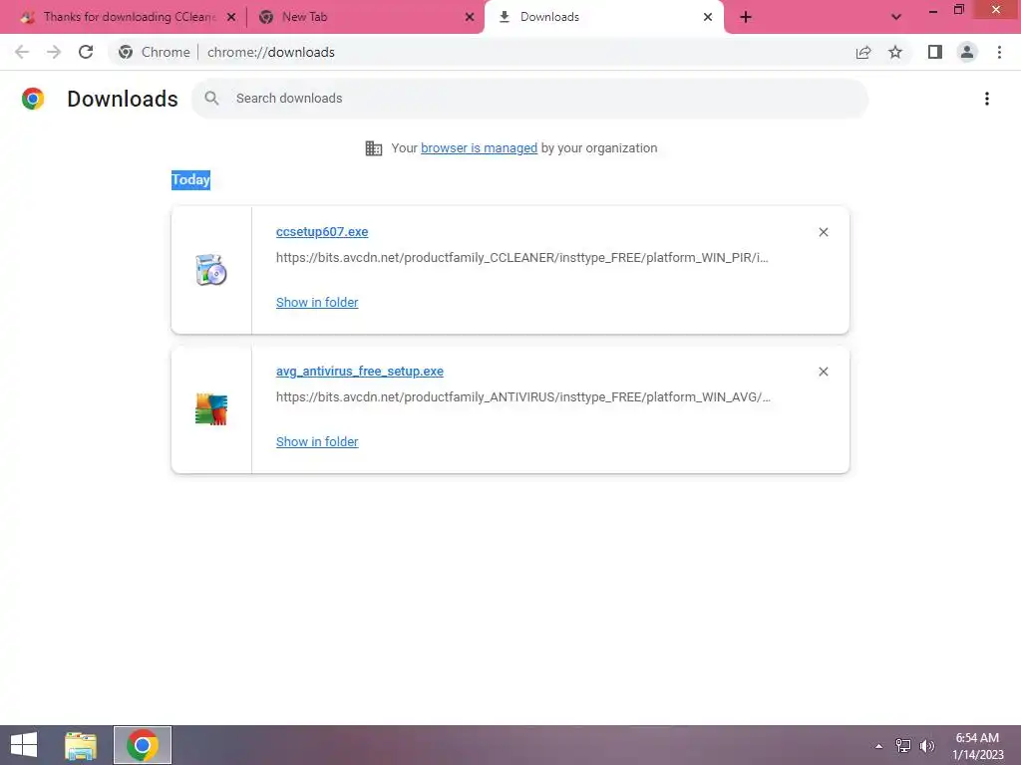Click the ANTIVIRUS source URL text
This screenshot has width=1021, height=765.
522,396
